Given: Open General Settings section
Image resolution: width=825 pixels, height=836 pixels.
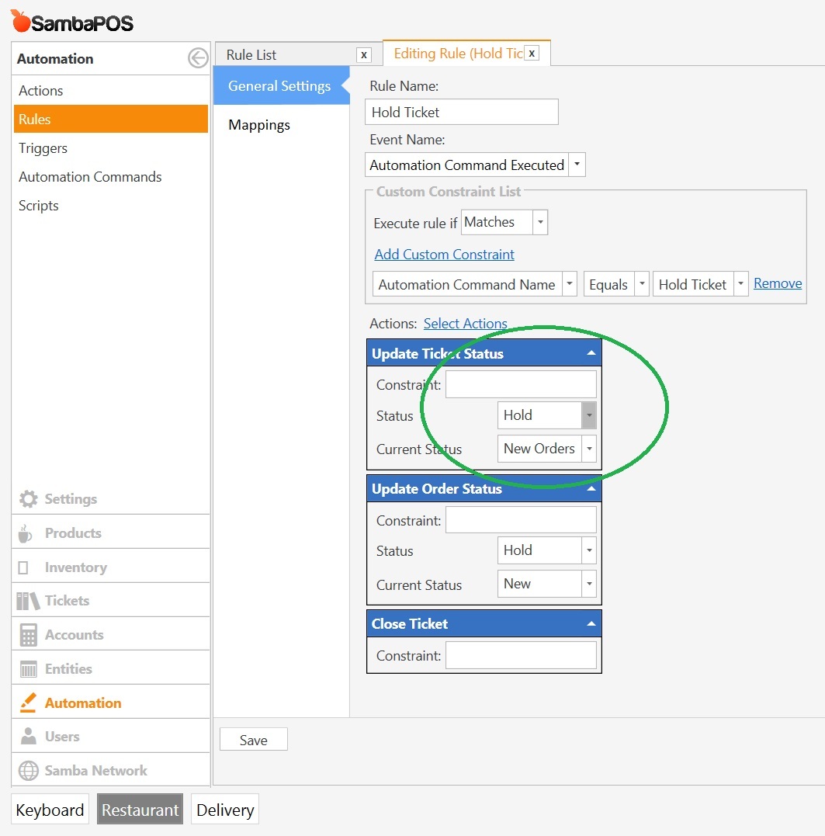Looking at the screenshot, I should click(x=282, y=85).
